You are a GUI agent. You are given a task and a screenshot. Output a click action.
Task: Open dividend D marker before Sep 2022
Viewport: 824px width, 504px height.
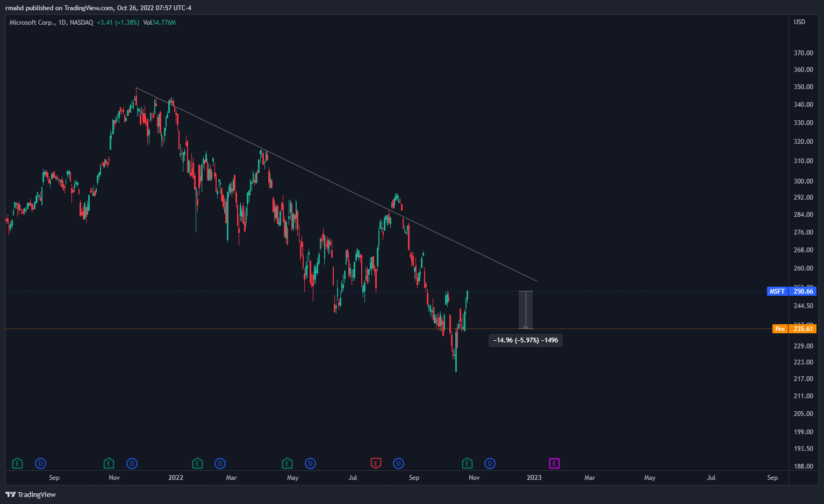click(398, 463)
